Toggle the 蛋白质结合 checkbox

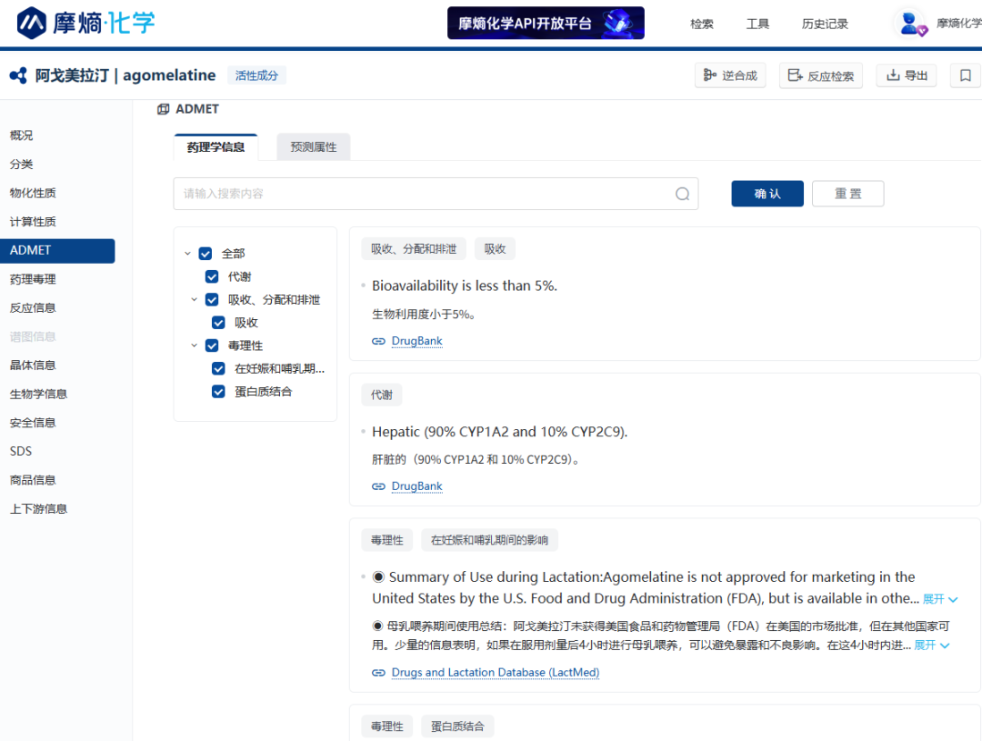coord(218,392)
